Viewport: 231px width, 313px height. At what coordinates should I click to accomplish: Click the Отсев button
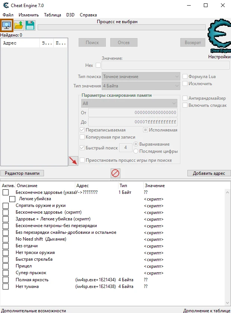124,43
